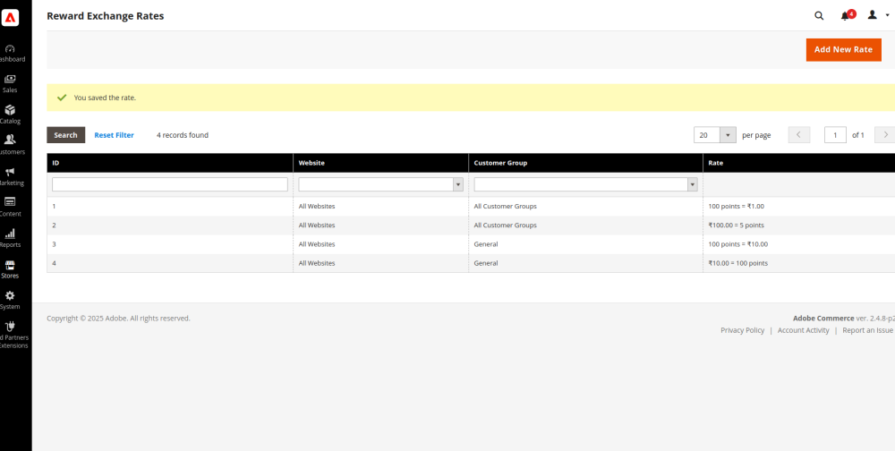895x451 pixels.
Task: Open the Customers sidebar icon
Action: [10, 141]
